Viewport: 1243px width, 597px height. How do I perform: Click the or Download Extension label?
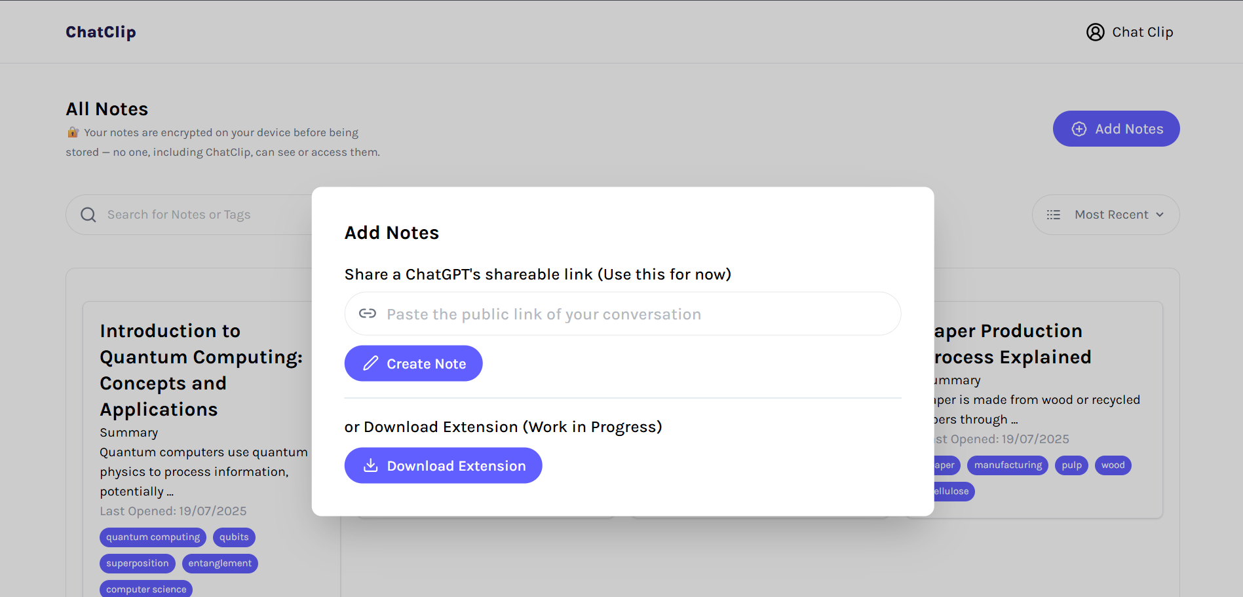pos(503,427)
